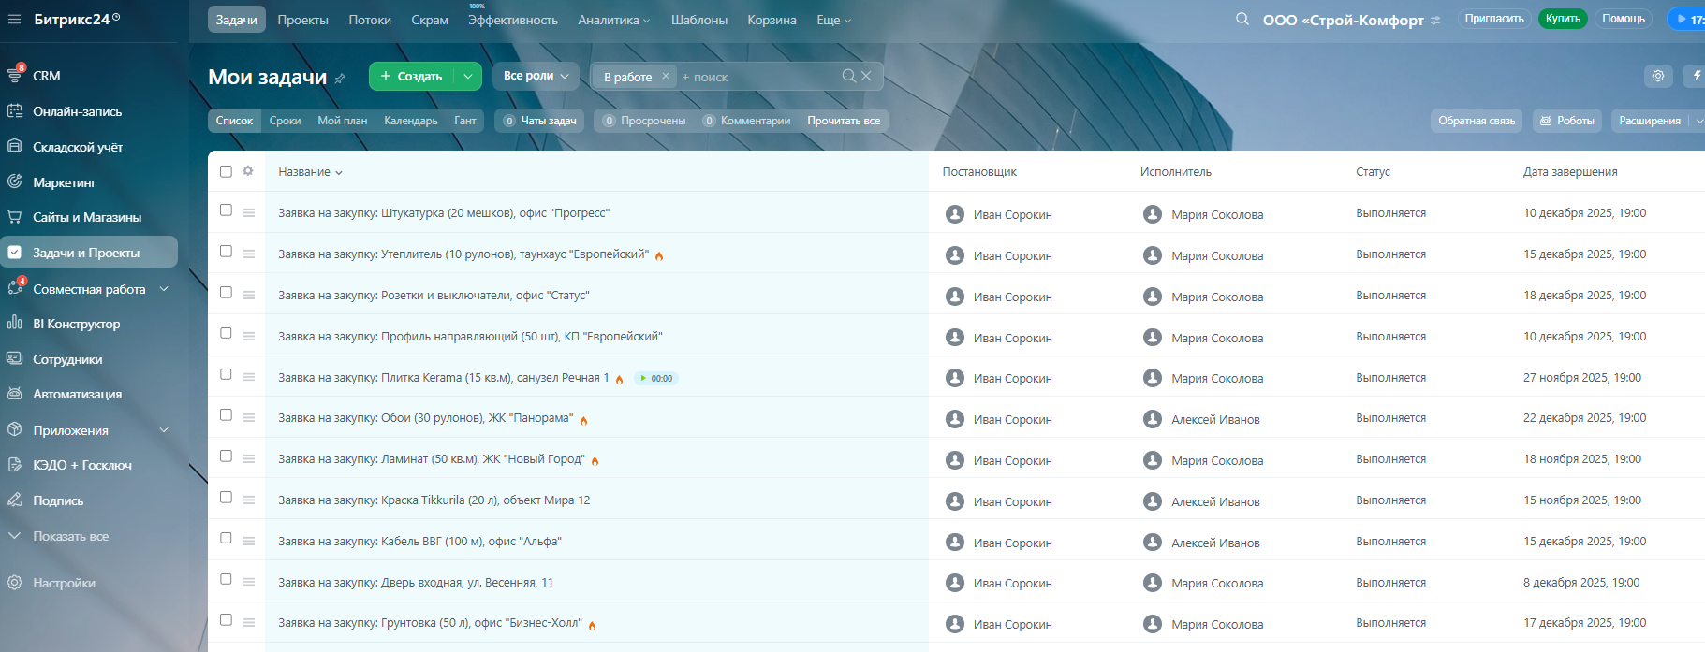Open row menu for the Штукатурка task

(249, 213)
